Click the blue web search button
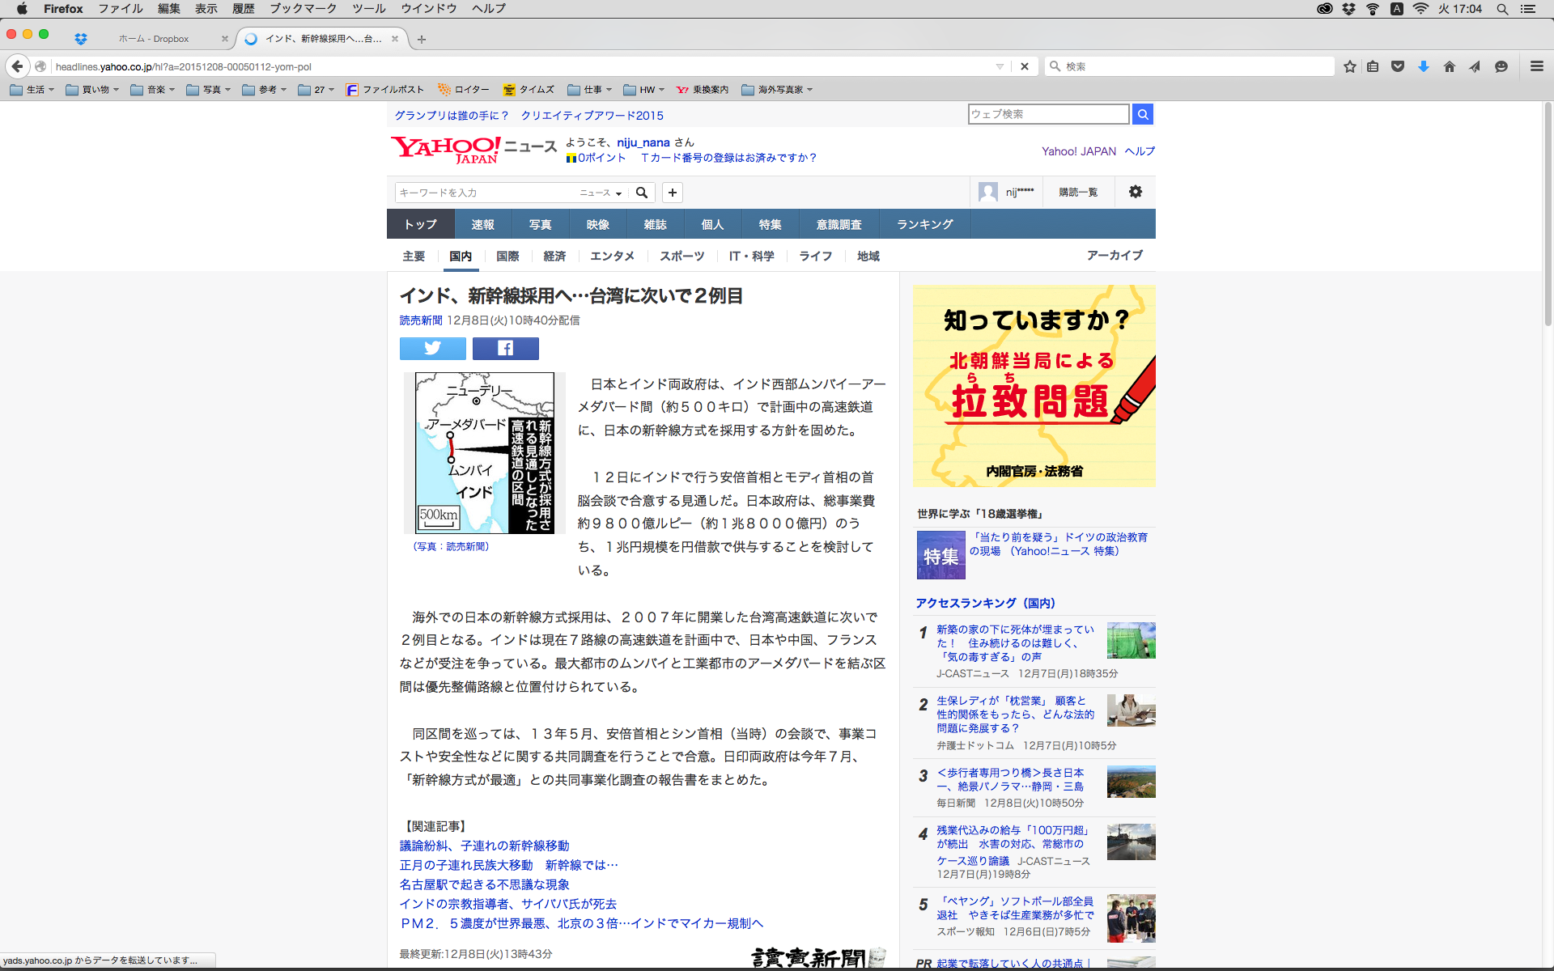The width and height of the screenshot is (1554, 971). (1142, 114)
